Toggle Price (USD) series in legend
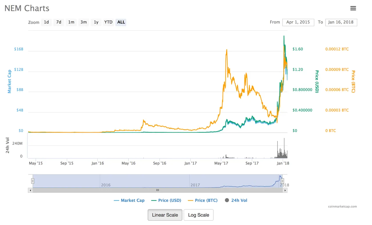The width and height of the screenshot is (372, 225). click(166, 200)
